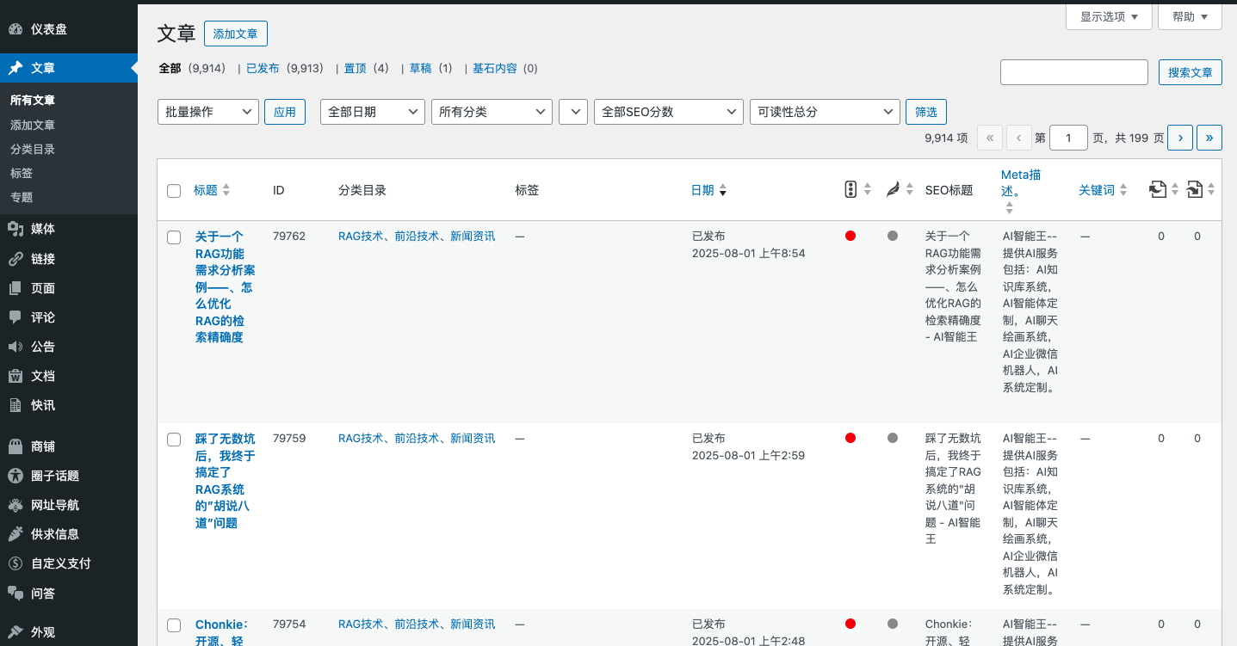
Task: Click the 搜索文章 search button
Action: [x=1191, y=72]
